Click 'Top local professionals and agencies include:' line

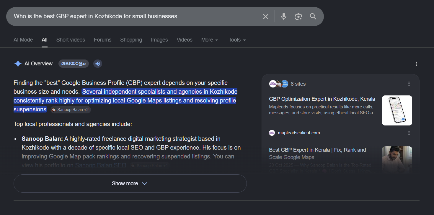point(73,124)
